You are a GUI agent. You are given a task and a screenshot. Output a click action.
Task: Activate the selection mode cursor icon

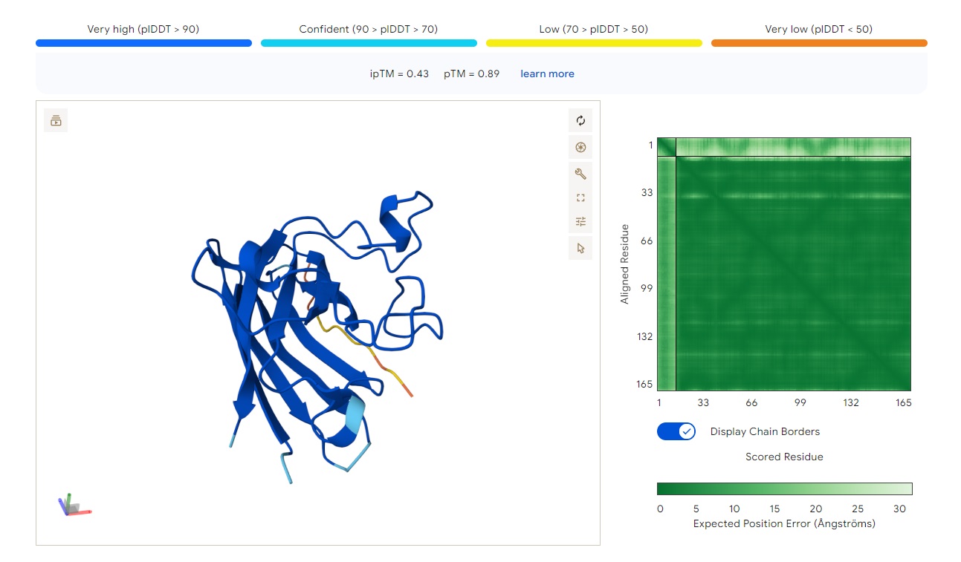pyautogui.click(x=580, y=248)
